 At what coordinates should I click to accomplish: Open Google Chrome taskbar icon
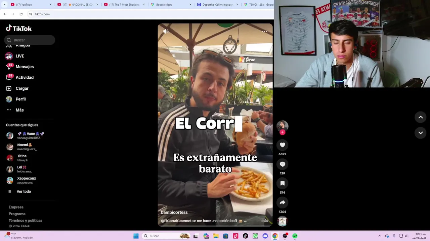click(x=275, y=236)
